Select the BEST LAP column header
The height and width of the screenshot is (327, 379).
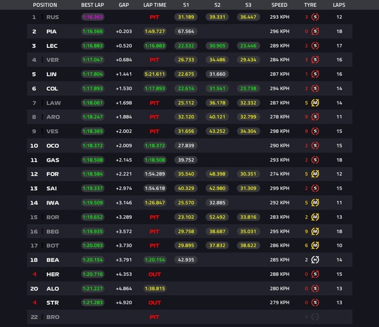click(93, 5)
